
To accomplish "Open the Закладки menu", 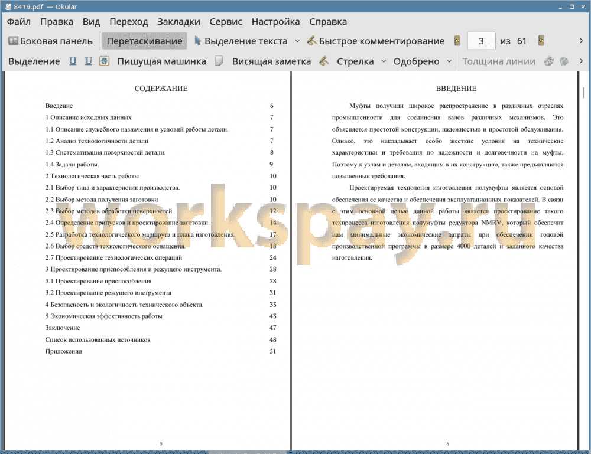I will click(x=178, y=22).
